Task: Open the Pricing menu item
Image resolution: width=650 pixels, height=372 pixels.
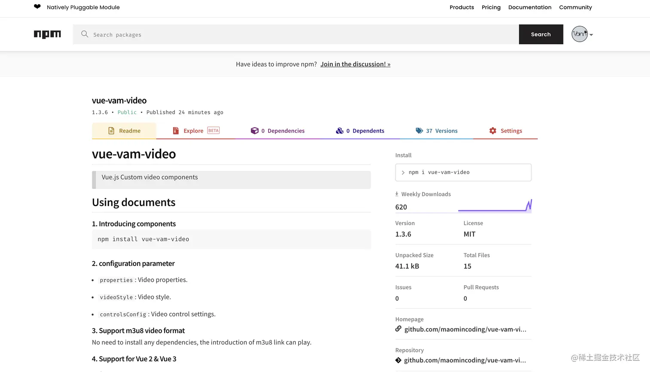Action: [491, 7]
